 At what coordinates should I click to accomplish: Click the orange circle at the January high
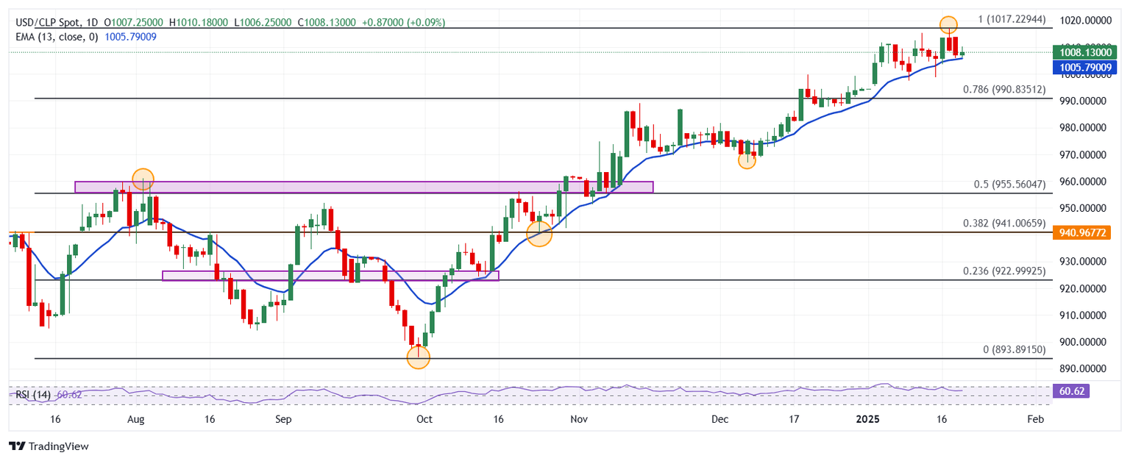pyautogui.click(x=949, y=25)
